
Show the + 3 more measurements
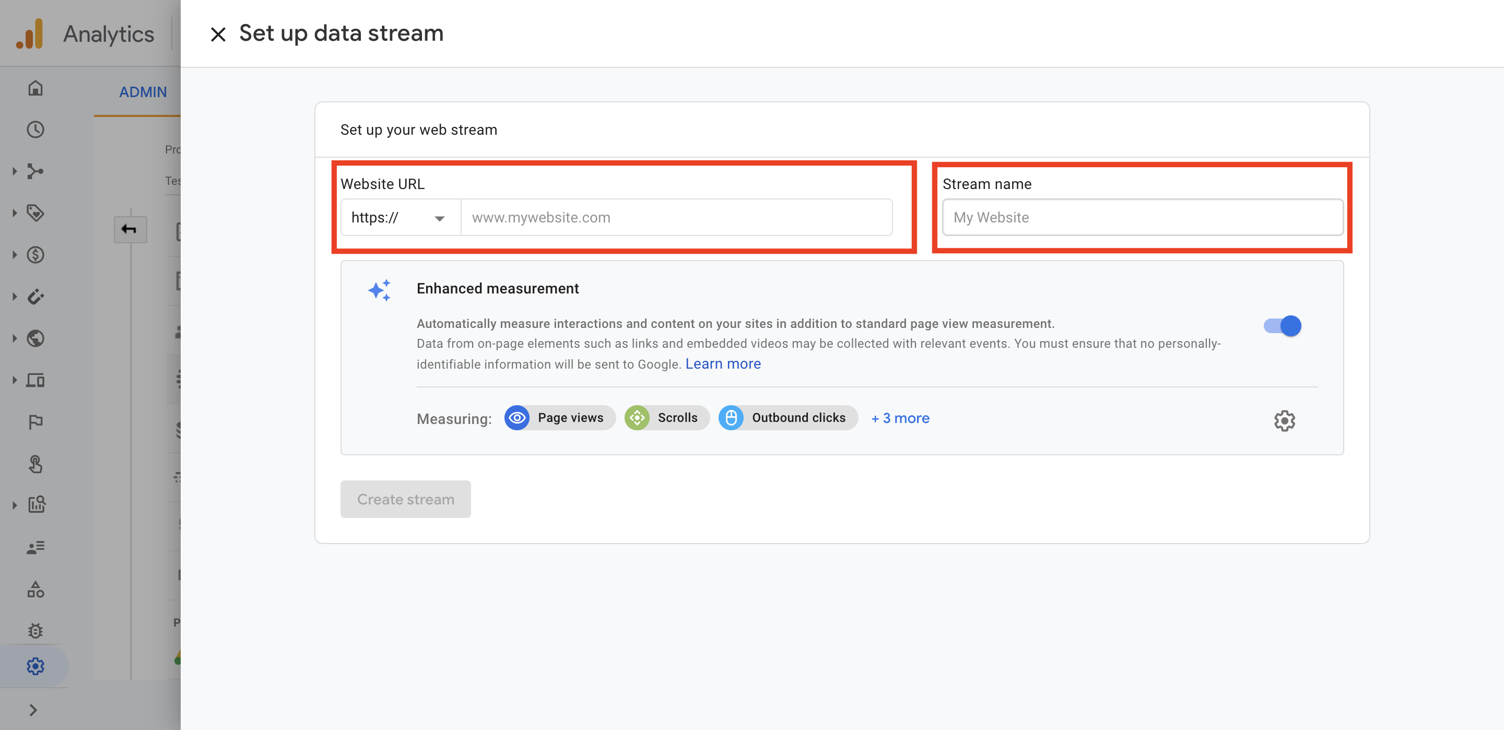pyautogui.click(x=900, y=418)
